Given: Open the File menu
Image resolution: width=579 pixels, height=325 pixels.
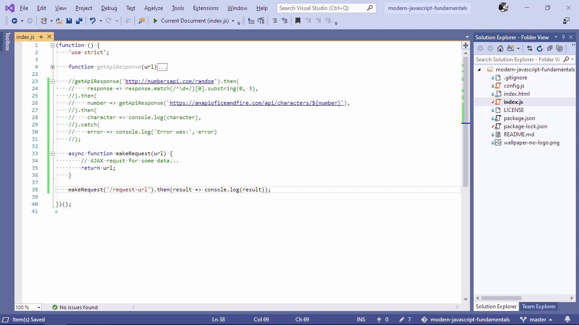Looking at the screenshot, I should pyautogui.click(x=24, y=8).
